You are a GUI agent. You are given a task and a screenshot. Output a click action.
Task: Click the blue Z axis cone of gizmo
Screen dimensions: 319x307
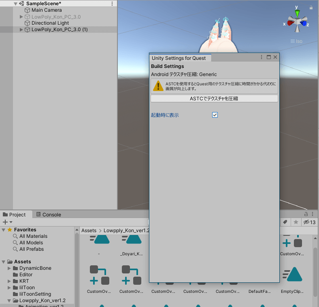(304, 23)
